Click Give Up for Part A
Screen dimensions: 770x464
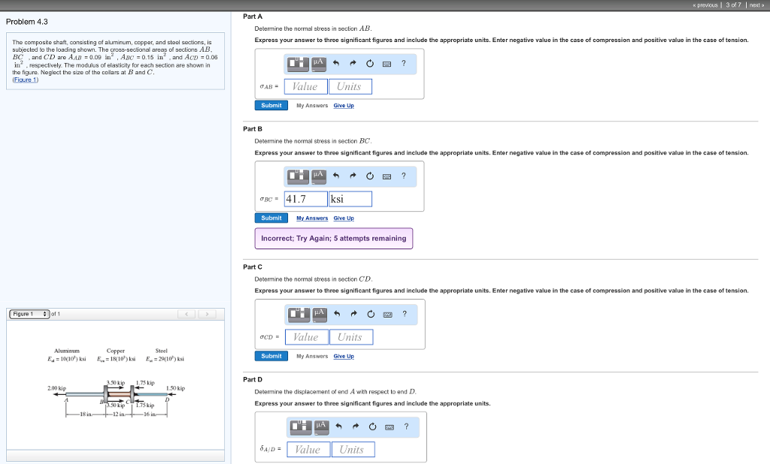point(344,105)
